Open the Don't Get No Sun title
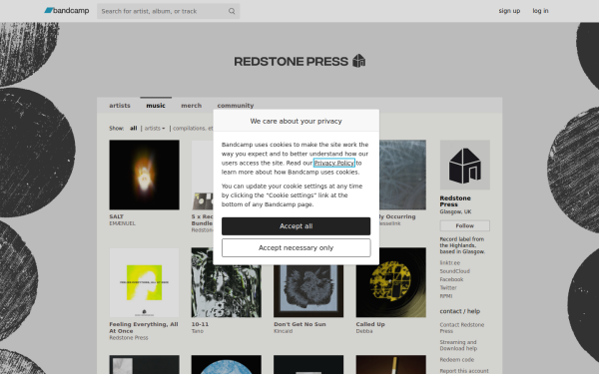The width and height of the screenshot is (599, 374). [x=299, y=324]
